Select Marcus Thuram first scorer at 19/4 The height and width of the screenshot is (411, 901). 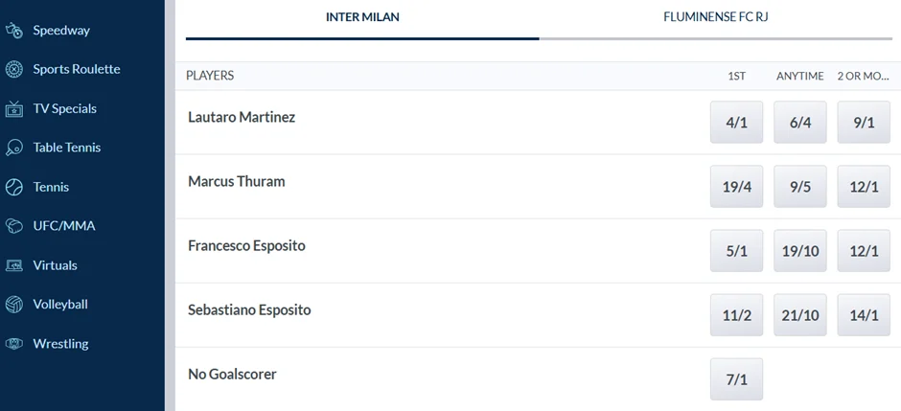tap(736, 187)
